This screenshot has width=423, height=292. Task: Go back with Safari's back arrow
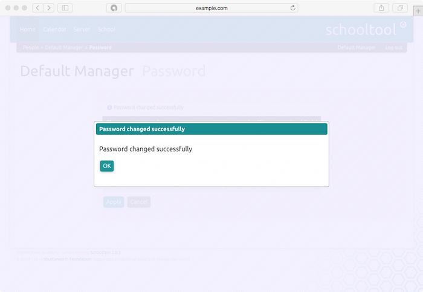pyautogui.click(x=37, y=8)
